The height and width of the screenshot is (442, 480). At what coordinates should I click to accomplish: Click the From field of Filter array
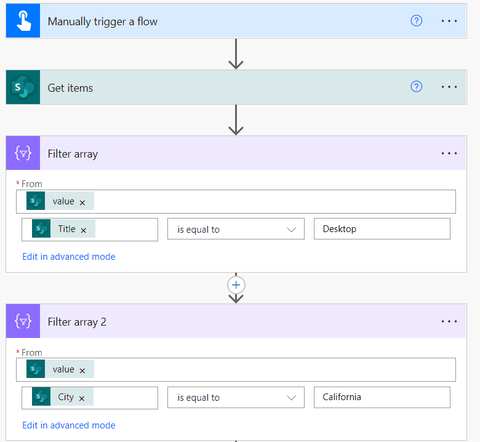point(236,201)
